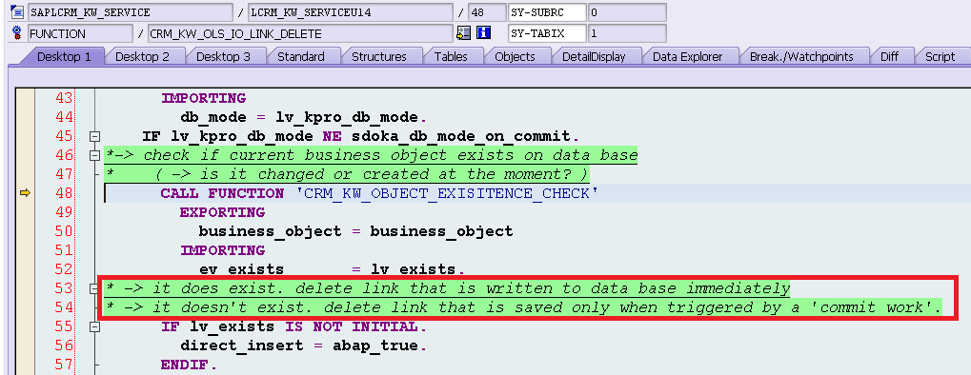The height and width of the screenshot is (375, 971).
Task: Click line number 45 in the gutter
Action: (64, 136)
